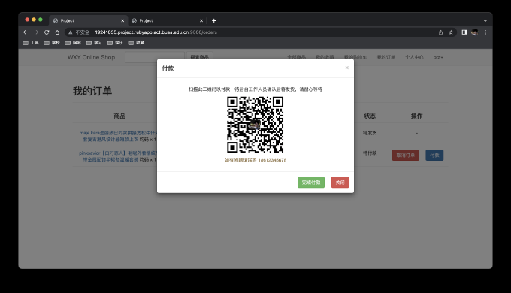
Task: Click the 不安全 site security warning icon
Action: (x=70, y=32)
